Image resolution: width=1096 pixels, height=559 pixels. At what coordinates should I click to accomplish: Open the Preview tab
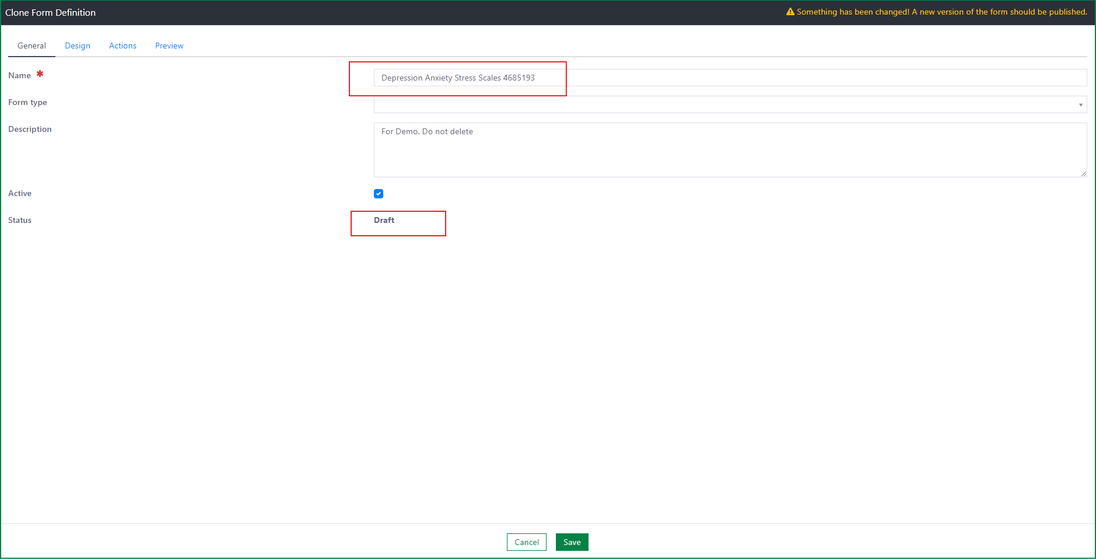pyautogui.click(x=169, y=46)
